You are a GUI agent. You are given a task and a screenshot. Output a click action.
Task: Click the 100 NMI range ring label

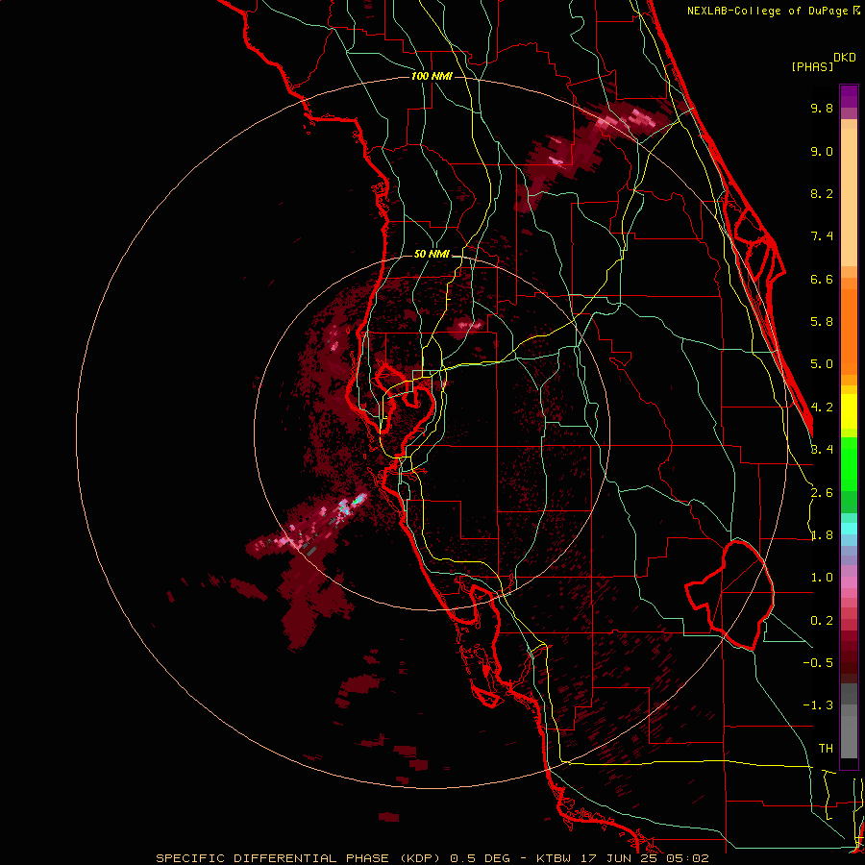pyautogui.click(x=432, y=76)
